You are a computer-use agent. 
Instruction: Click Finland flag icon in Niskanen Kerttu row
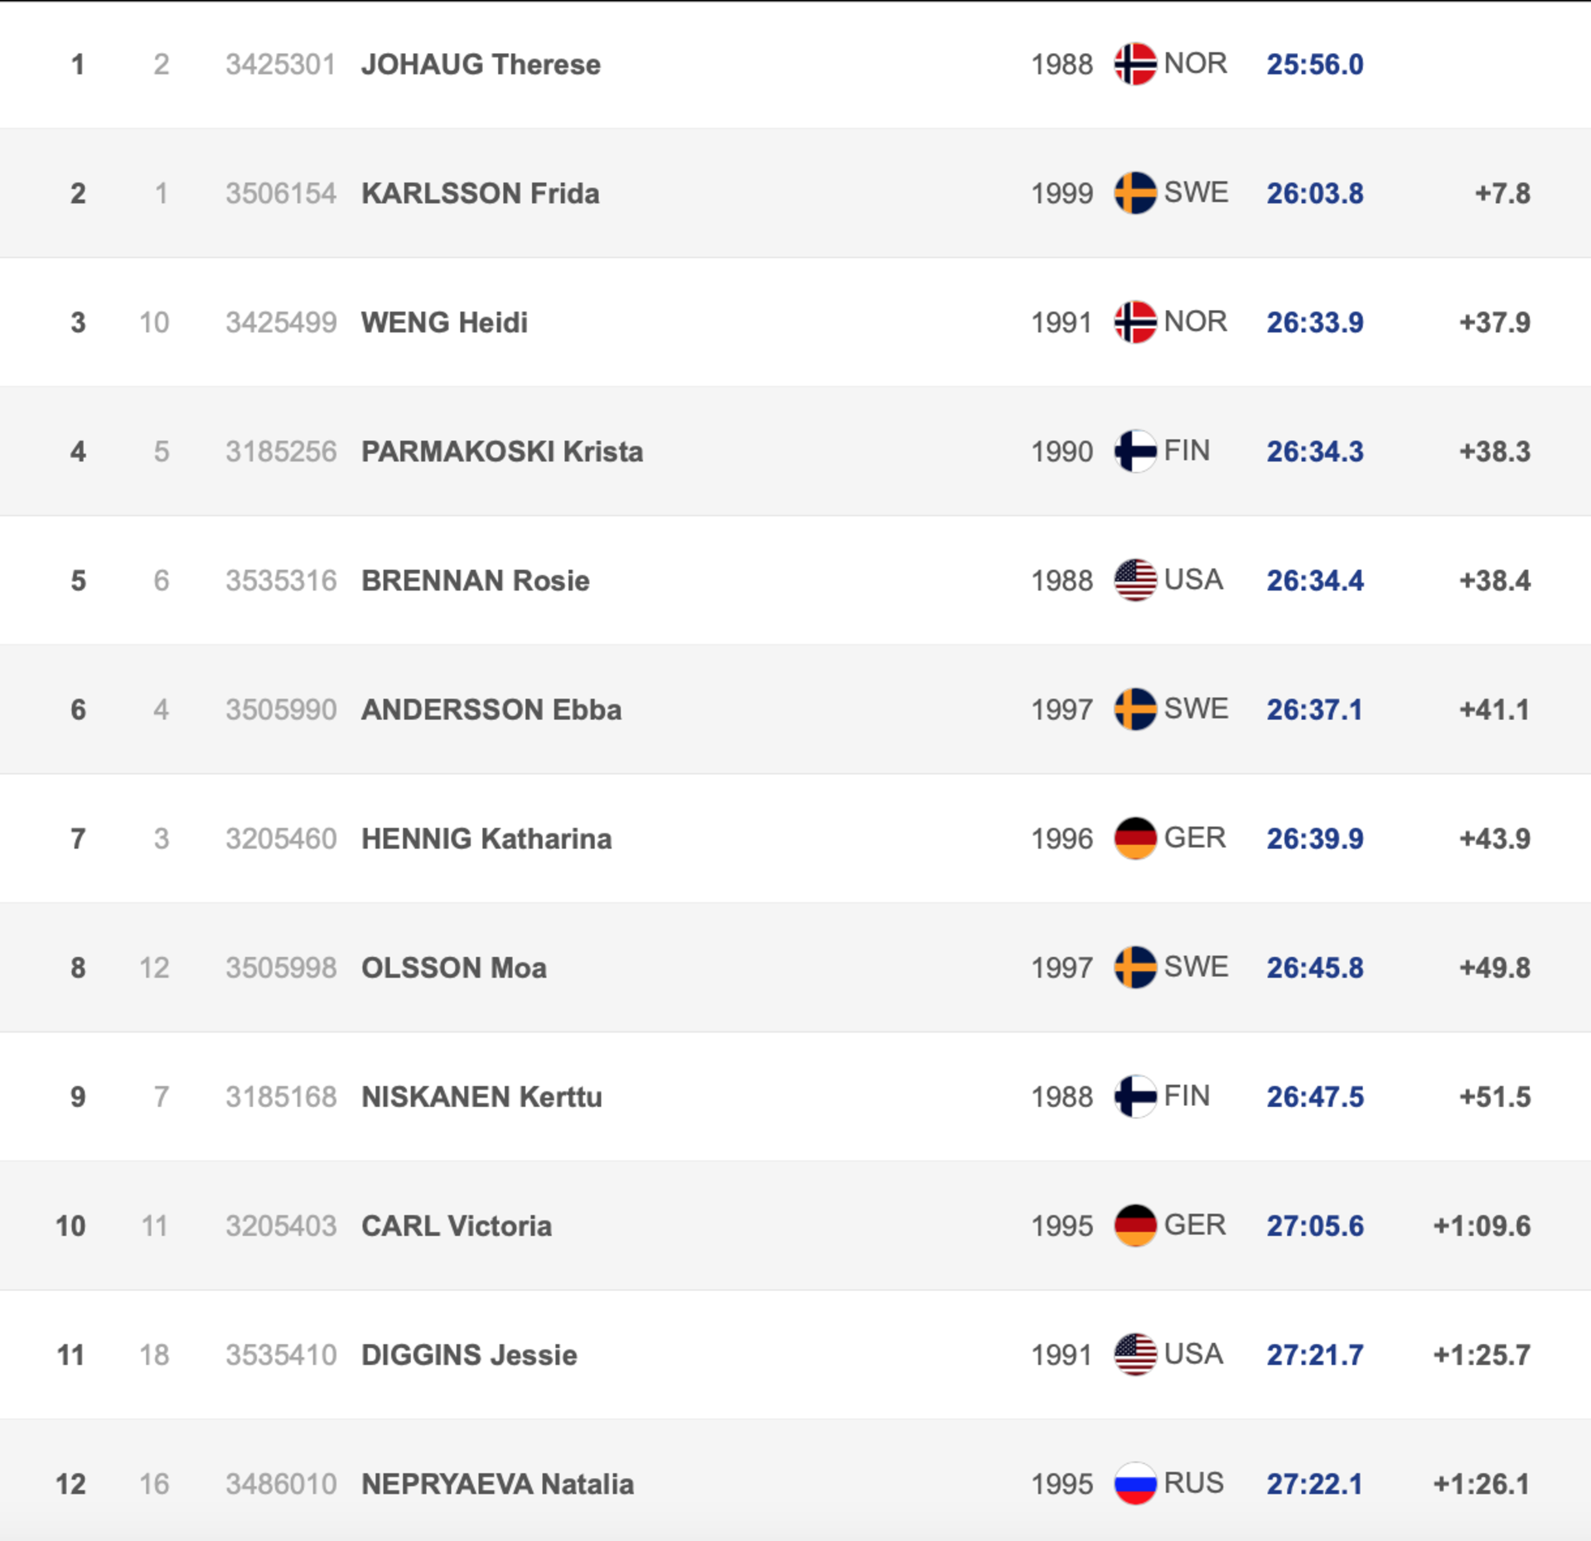[1135, 1097]
